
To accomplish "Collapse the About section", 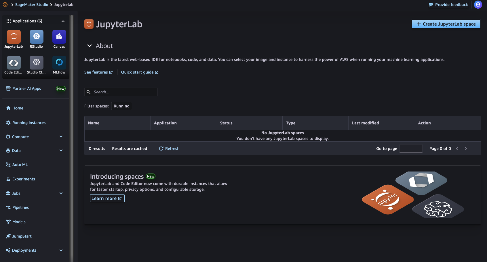I will 90,46.
